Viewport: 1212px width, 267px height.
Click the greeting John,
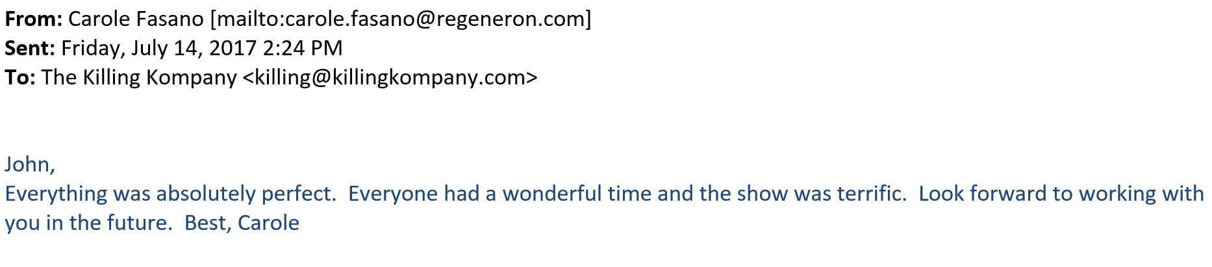30,164
